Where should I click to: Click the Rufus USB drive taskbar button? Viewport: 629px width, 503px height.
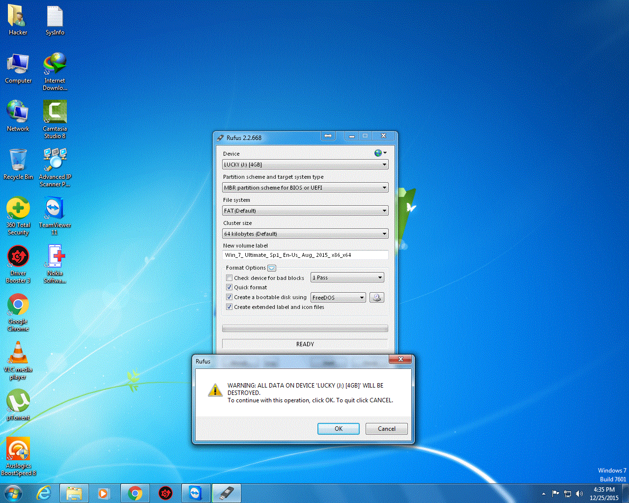227,493
